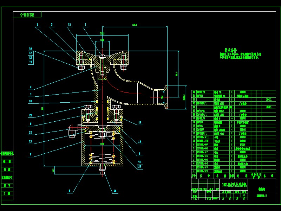Select balloon 7 on the left side
This screenshot has height=211, width=281.
tap(31, 154)
